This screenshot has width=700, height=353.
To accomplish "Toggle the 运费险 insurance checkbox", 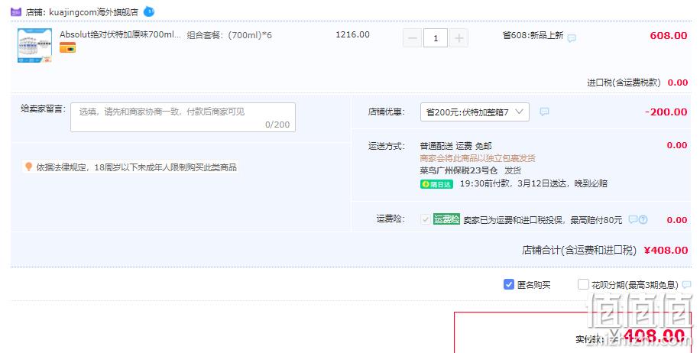I will [426, 219].
